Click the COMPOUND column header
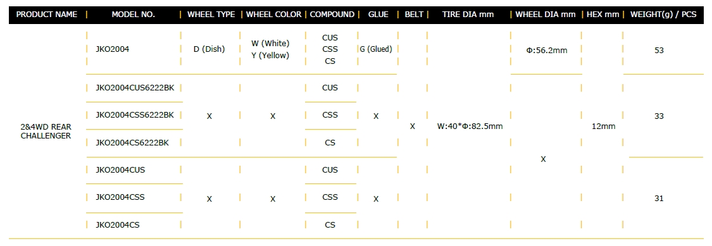 (x=332, y=15)
